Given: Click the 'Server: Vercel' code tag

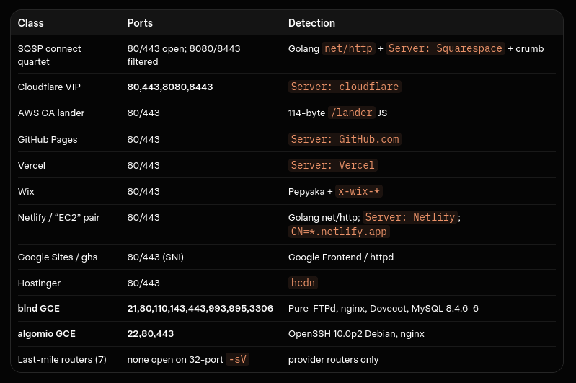Looking at the screenshot, I should (333, 165).
